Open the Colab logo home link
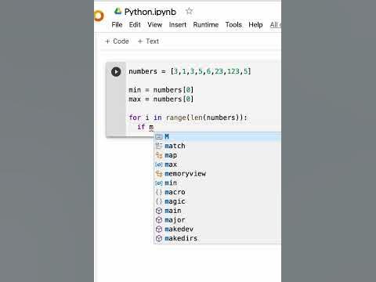This screenshot has height=282, width=376. pos(99,16)
